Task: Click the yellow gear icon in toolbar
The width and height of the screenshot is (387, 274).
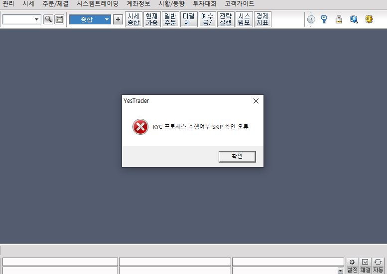Action: tap(369, 19)
